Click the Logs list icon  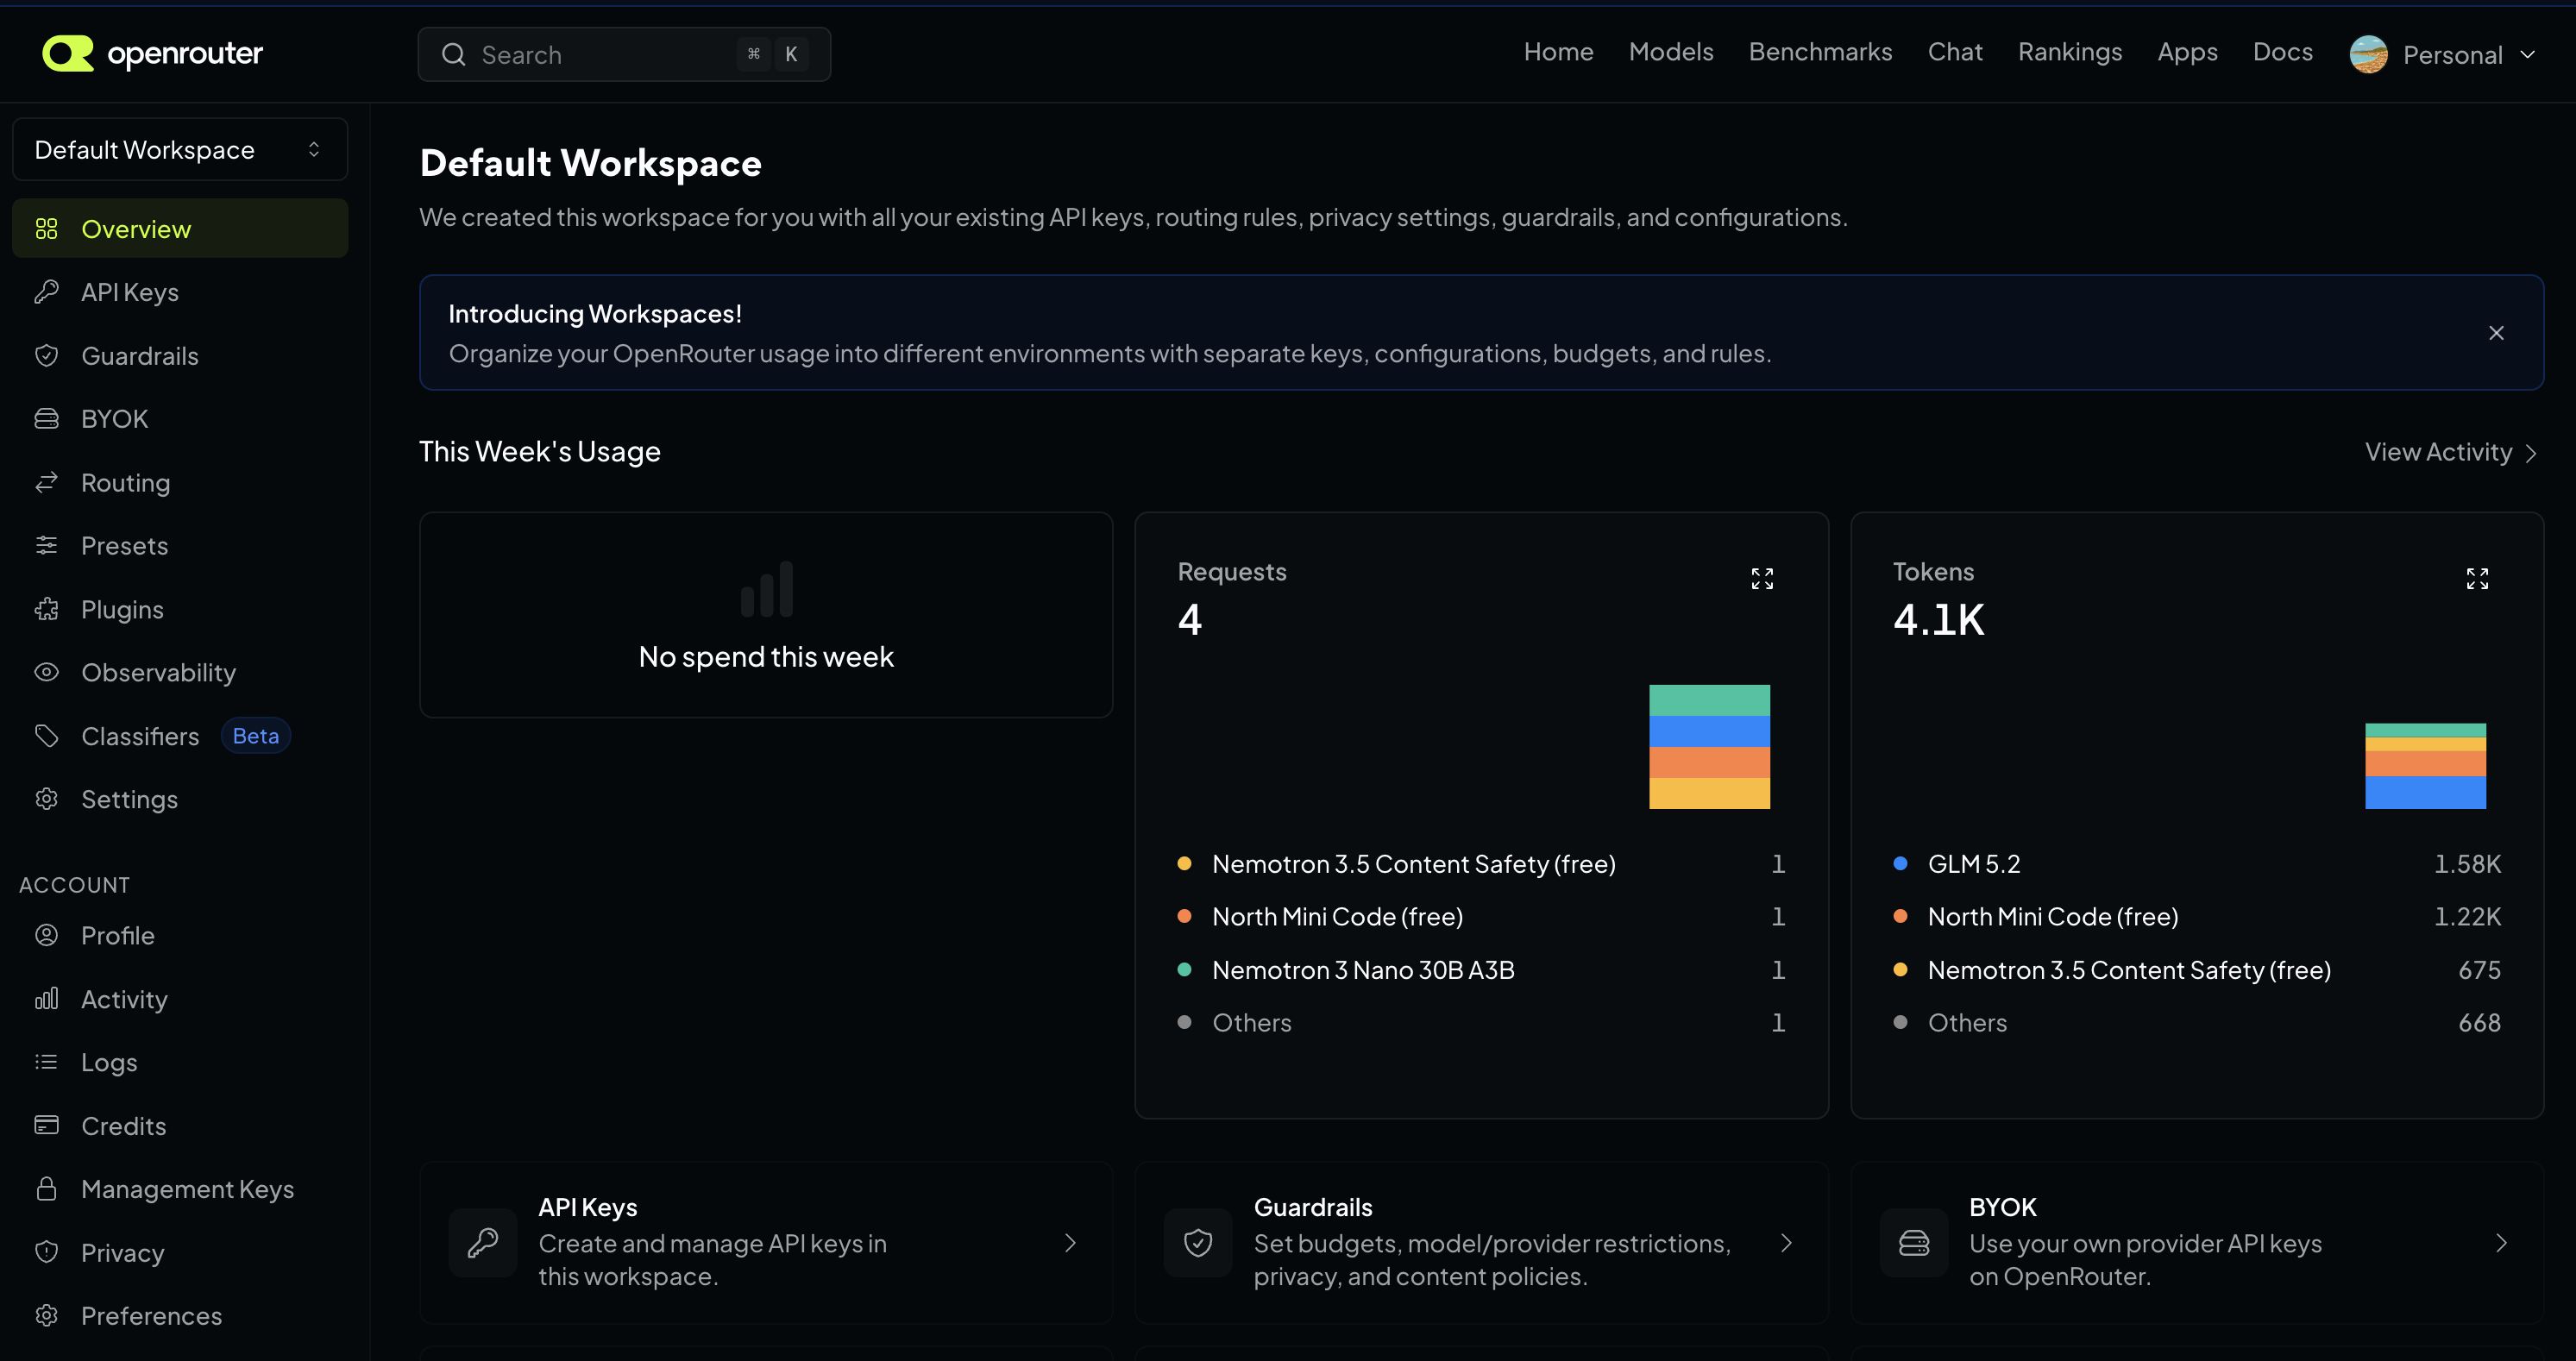[x=47, y=1062]
